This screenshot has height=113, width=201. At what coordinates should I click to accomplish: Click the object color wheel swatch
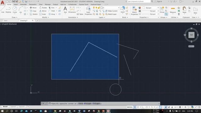click(x=140, y=8)
